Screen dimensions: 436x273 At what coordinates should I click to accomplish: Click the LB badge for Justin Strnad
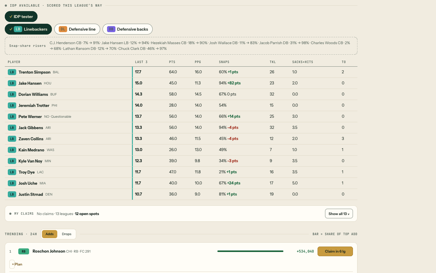[12, 194]
